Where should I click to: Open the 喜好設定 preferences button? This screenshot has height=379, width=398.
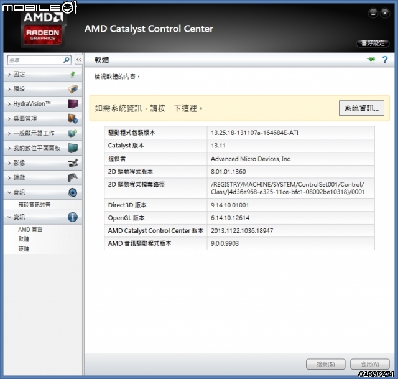click(x=373, y=43)
